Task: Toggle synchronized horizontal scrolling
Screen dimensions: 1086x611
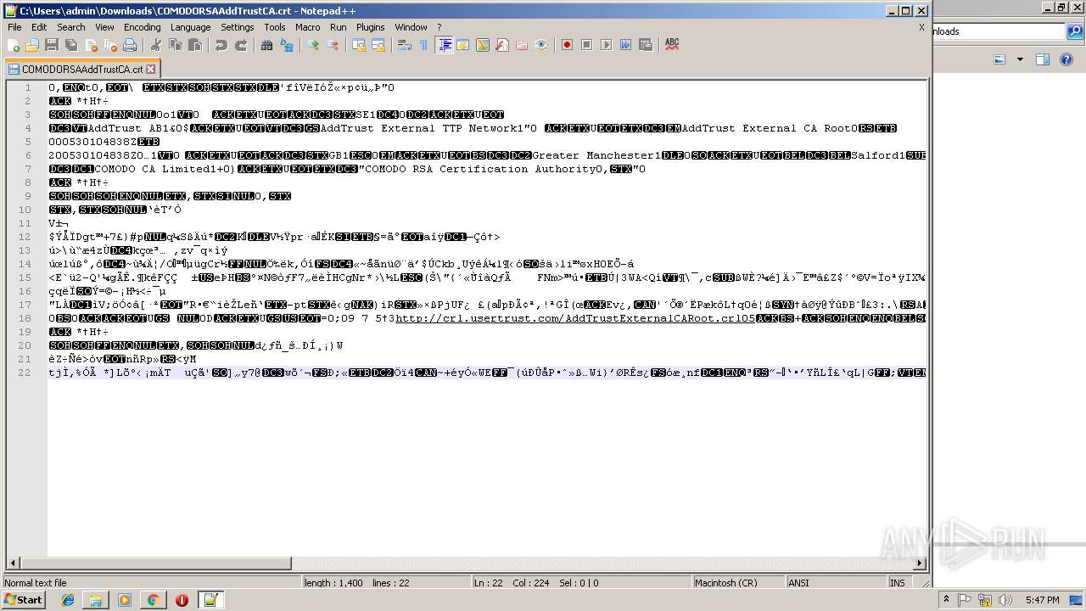Action: coord(378,45)
